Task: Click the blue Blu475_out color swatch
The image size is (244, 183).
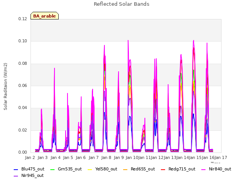Action: pos(16,169)
